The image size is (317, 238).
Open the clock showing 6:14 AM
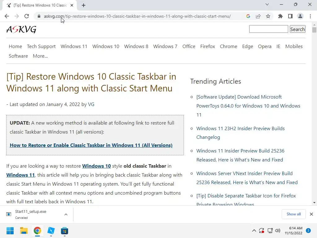[x=293, y=231]
